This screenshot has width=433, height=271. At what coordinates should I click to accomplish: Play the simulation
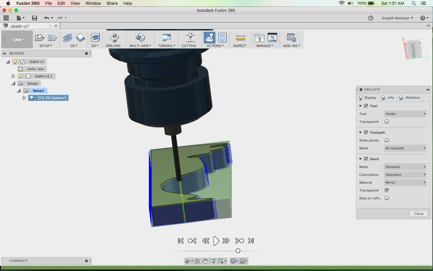point(216,241)
